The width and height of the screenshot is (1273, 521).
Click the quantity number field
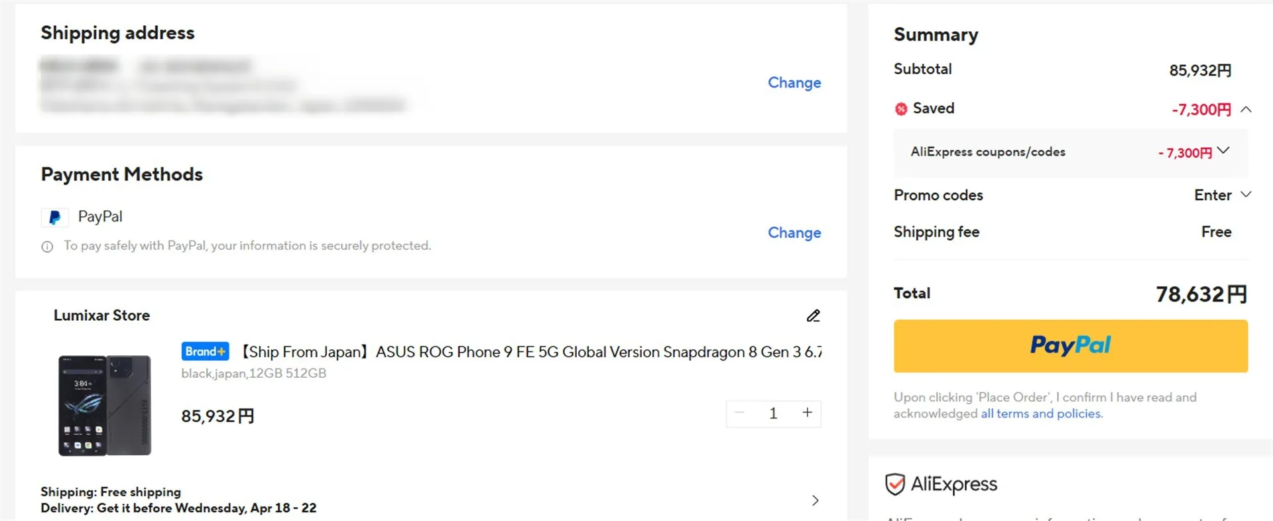point(773,414)
